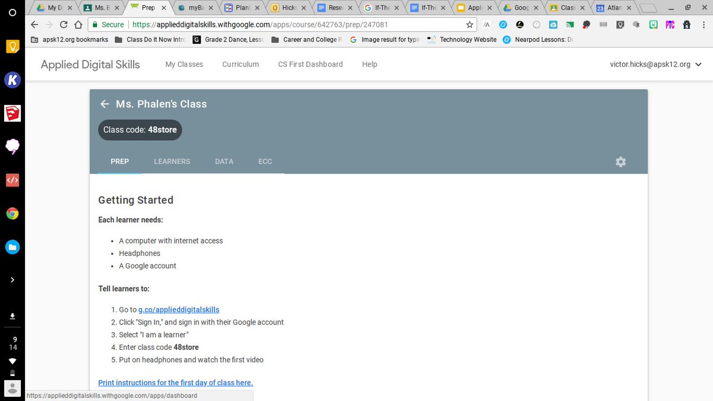Expand the victor.hicks@apsk12.org account menu
Image resolution: width=713 pixels, height=401 pixels.
coord(655,64)
